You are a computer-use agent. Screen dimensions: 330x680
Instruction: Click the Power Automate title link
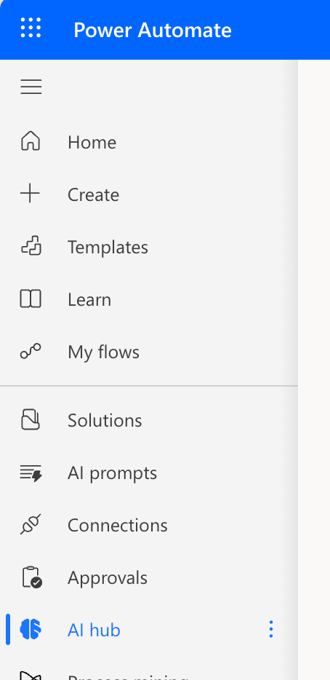[153, 30]
